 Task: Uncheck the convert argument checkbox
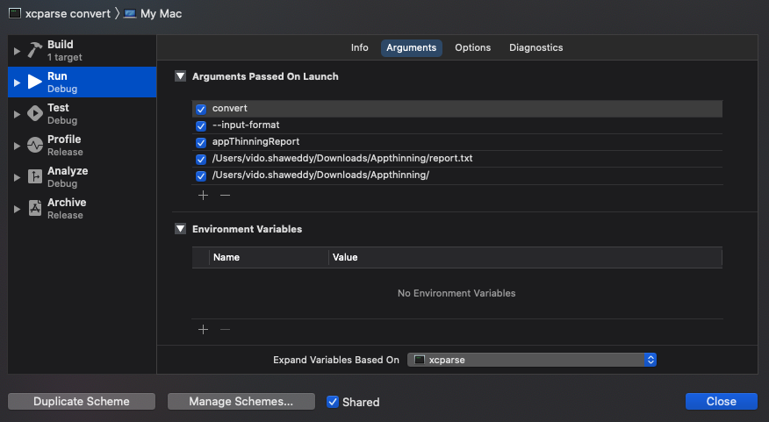(x=201, y=109)
